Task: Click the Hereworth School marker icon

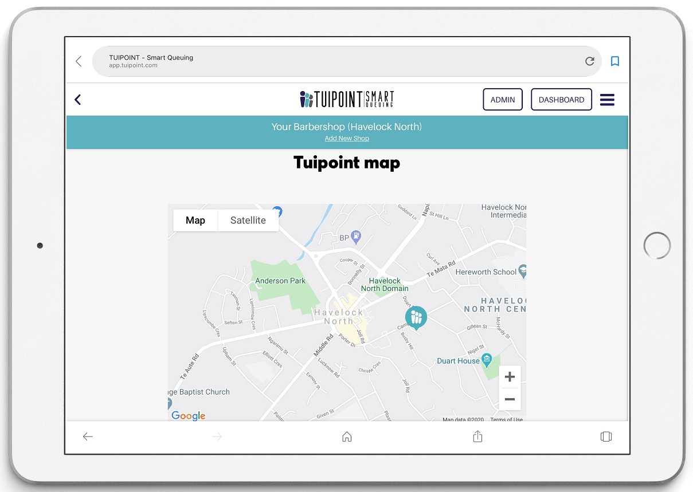Action: [x=522, y=271]
